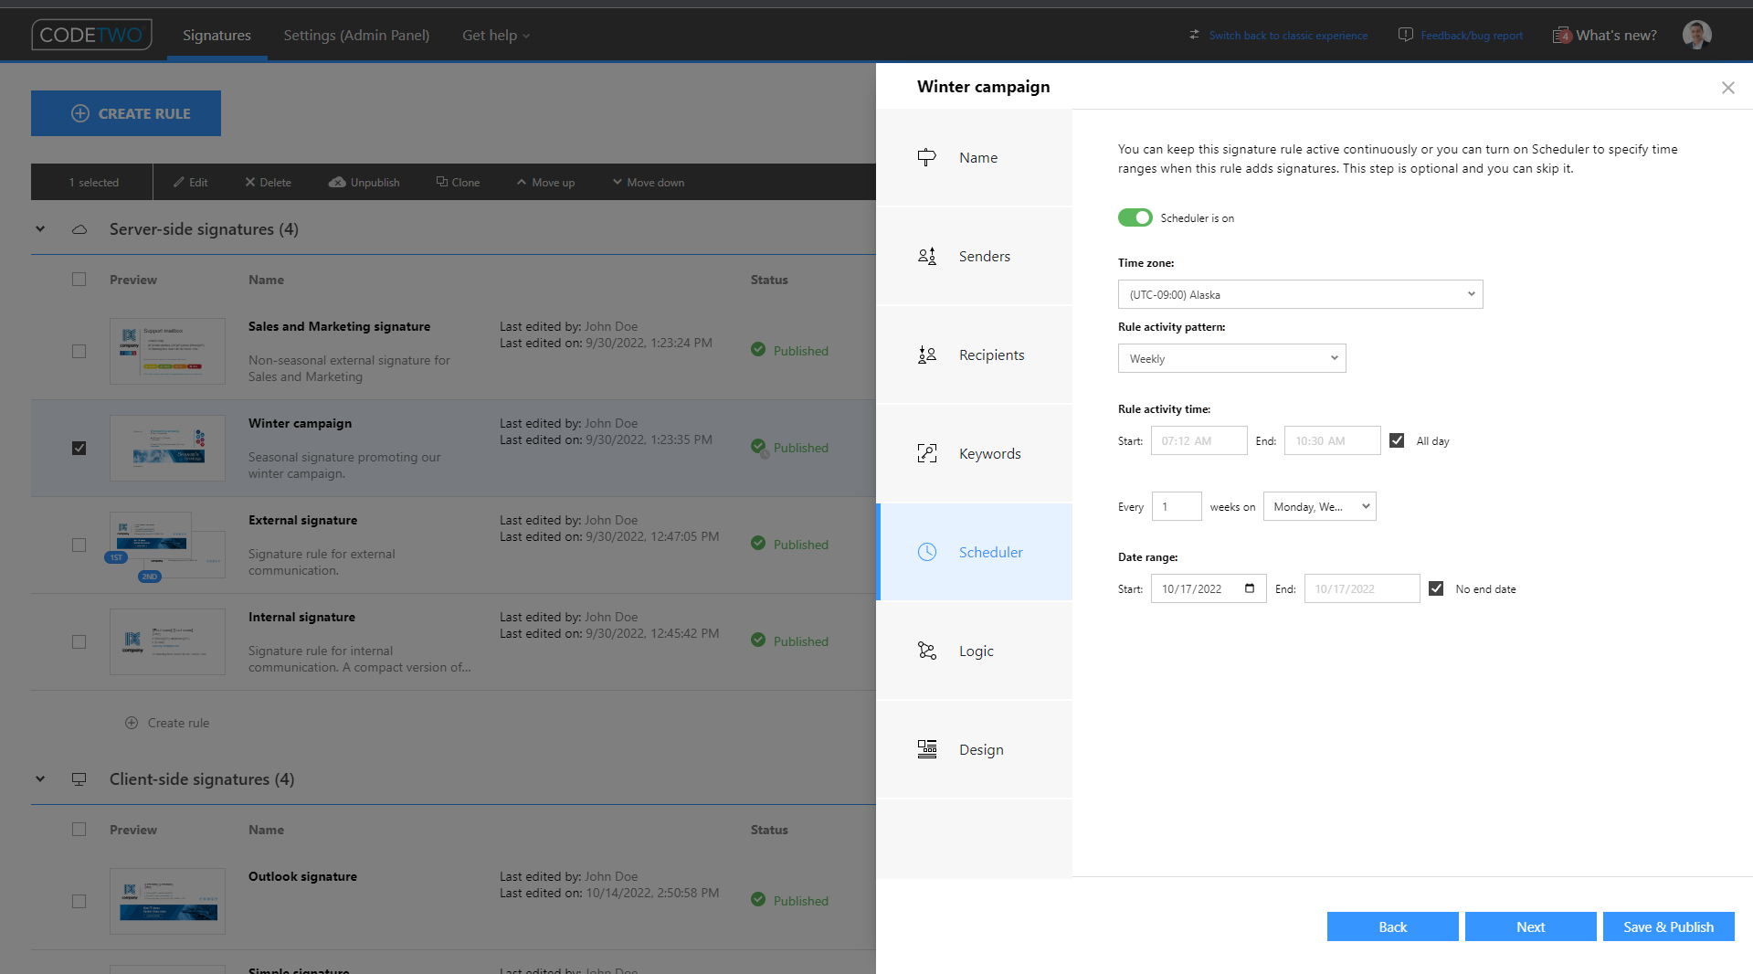Turn off the Scheduler toggle
Screen dimensions: 1753x974
tap(1135, 217)
